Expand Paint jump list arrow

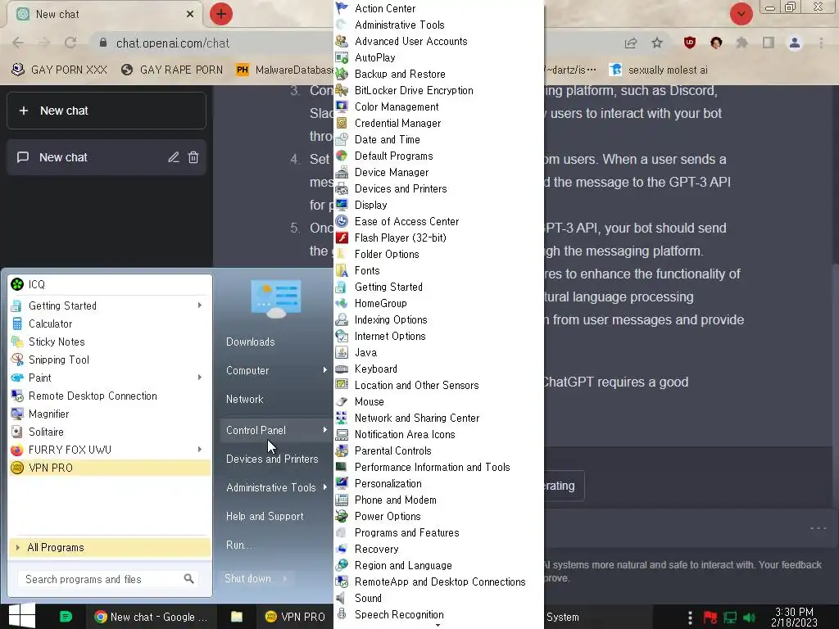(200, 378)
